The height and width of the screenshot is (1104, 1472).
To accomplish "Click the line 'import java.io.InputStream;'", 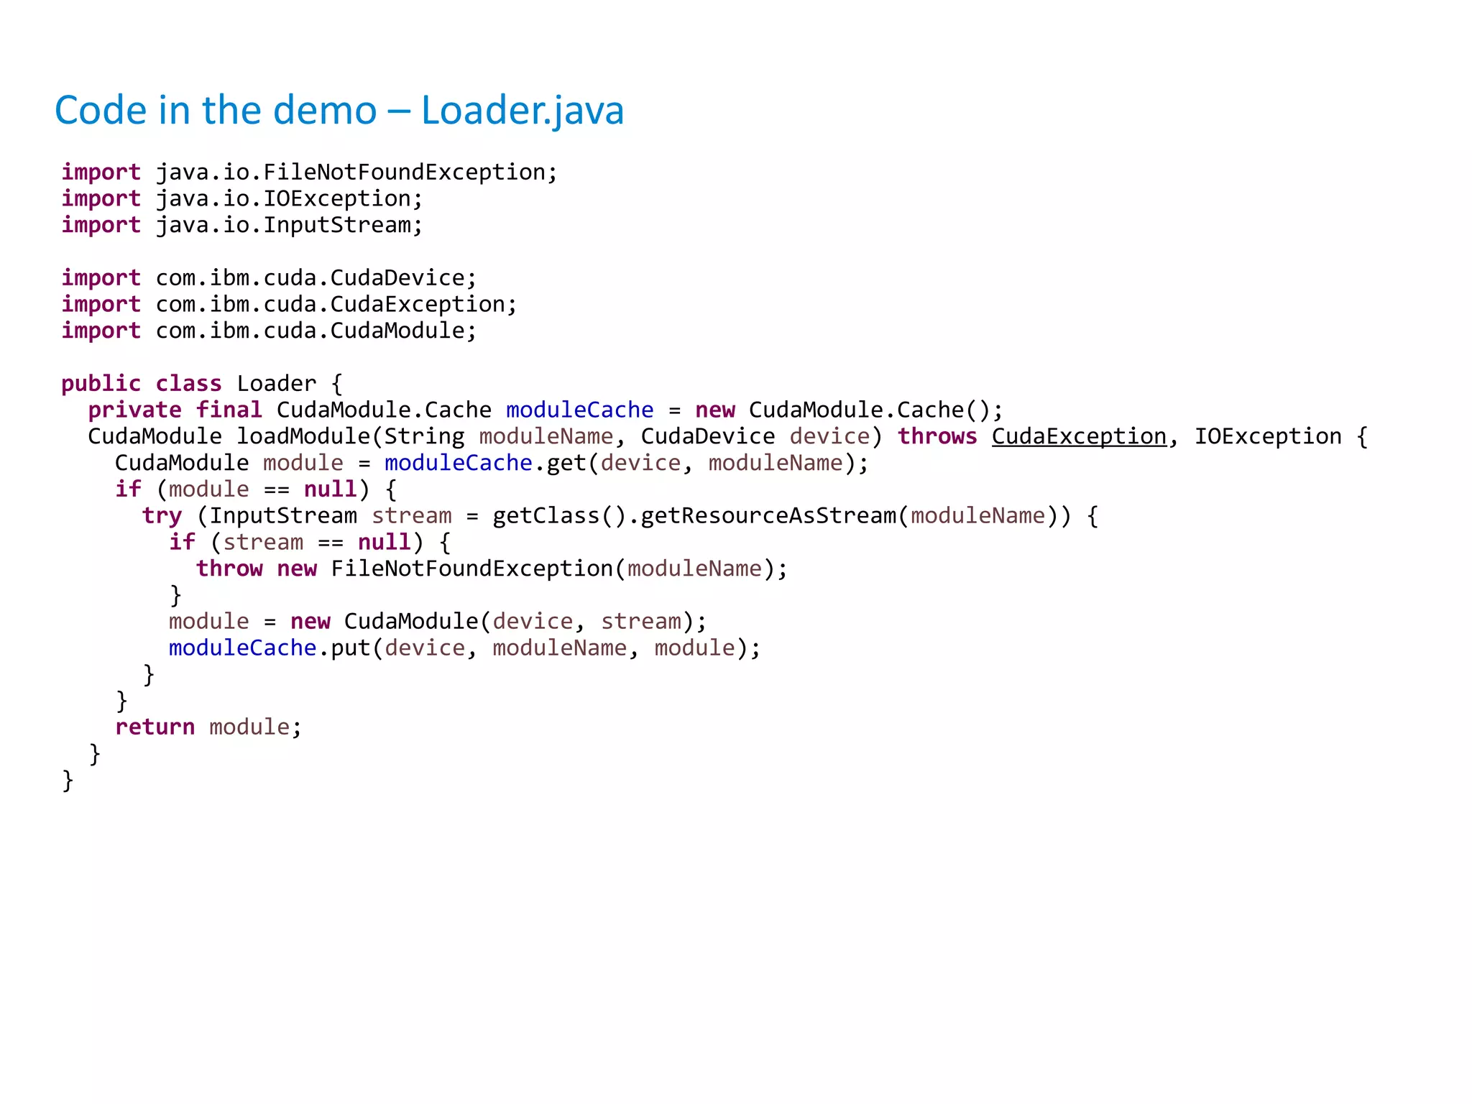I will click(242, 226).
